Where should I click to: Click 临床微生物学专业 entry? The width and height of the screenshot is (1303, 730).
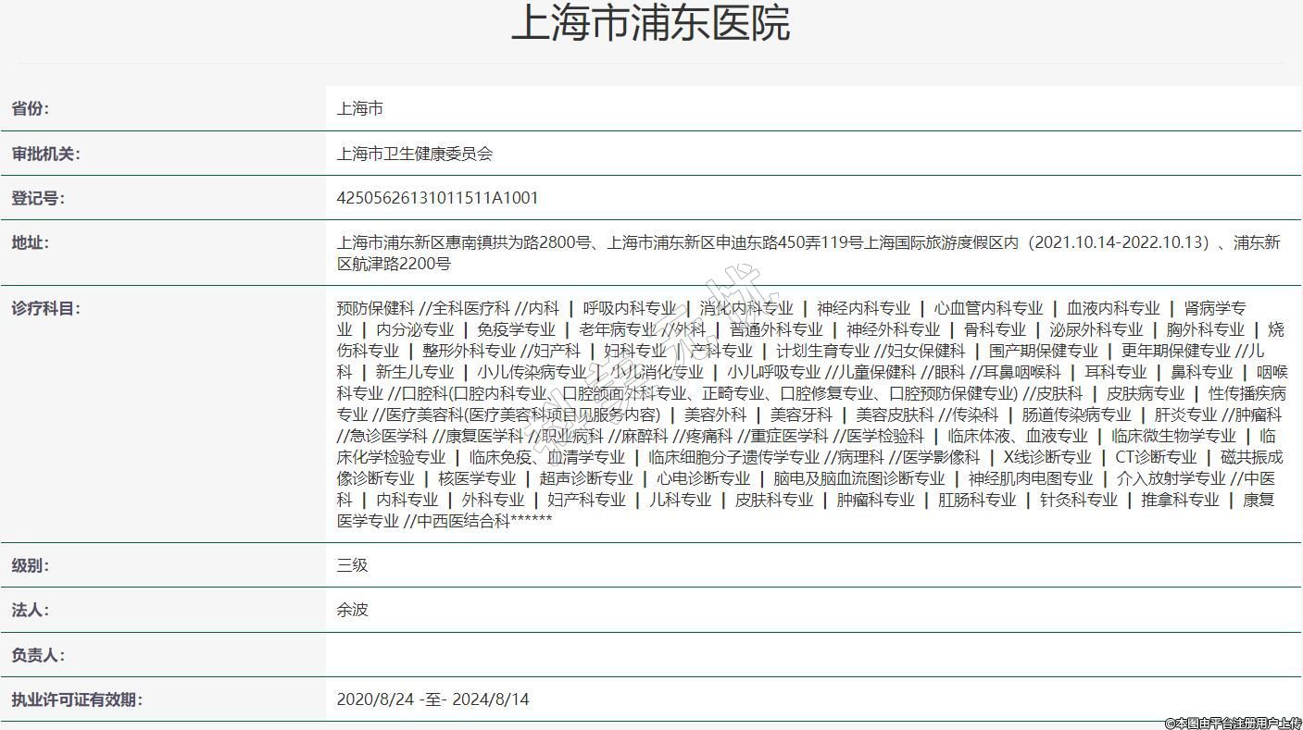pos(1173,436)
